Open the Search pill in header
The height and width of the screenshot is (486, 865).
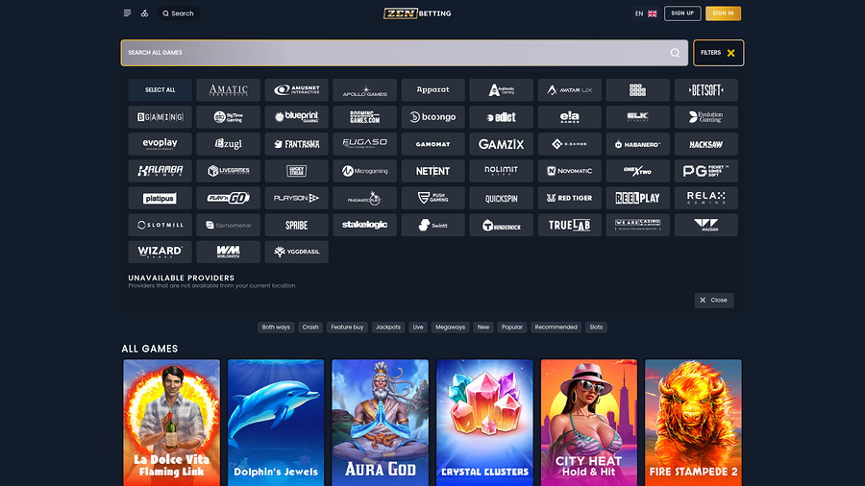click(179, 13)
